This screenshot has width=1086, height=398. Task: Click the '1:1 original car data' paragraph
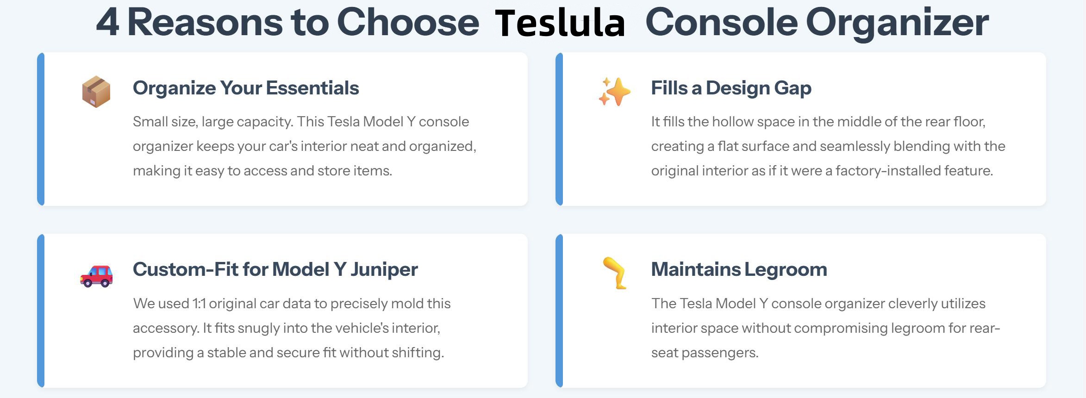coord(292,328)
